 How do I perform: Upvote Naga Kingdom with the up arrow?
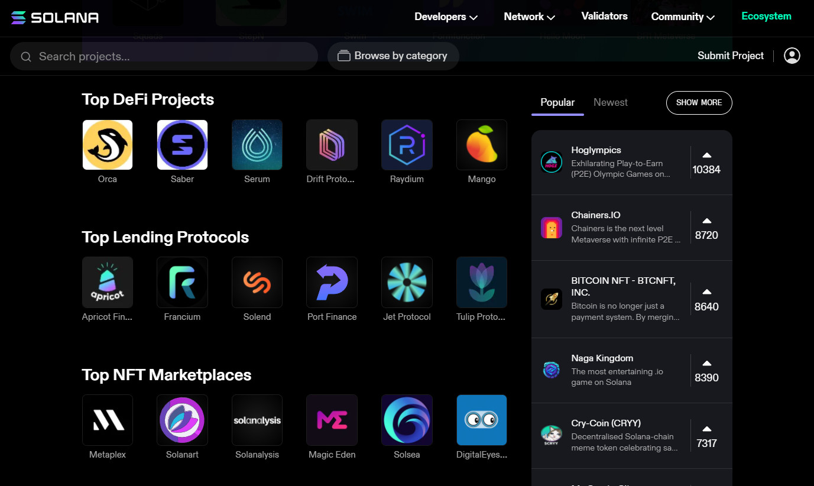pyautogui.click(x=706, y=363)
